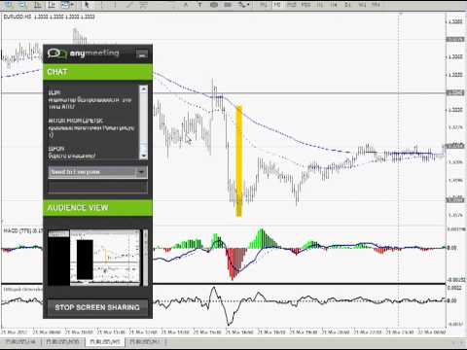The image size is (467, 350).
Task: Switch to W1 timeframe button
Action: 362,5
